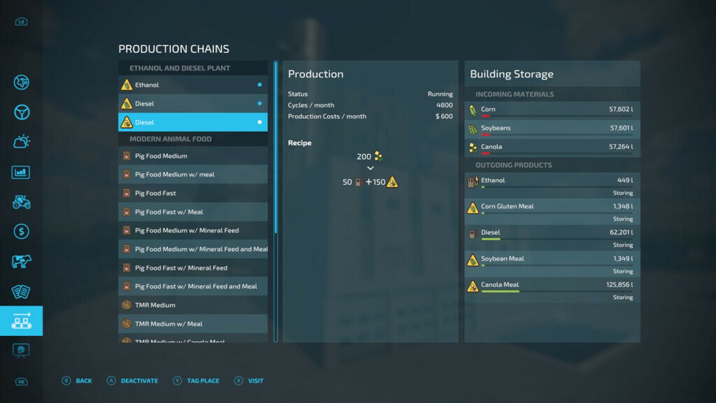Image resolution: width=716 pixels, height=403 pixels.
Task: Click the Modern Animal Food section header
Action: coord(171,139)
